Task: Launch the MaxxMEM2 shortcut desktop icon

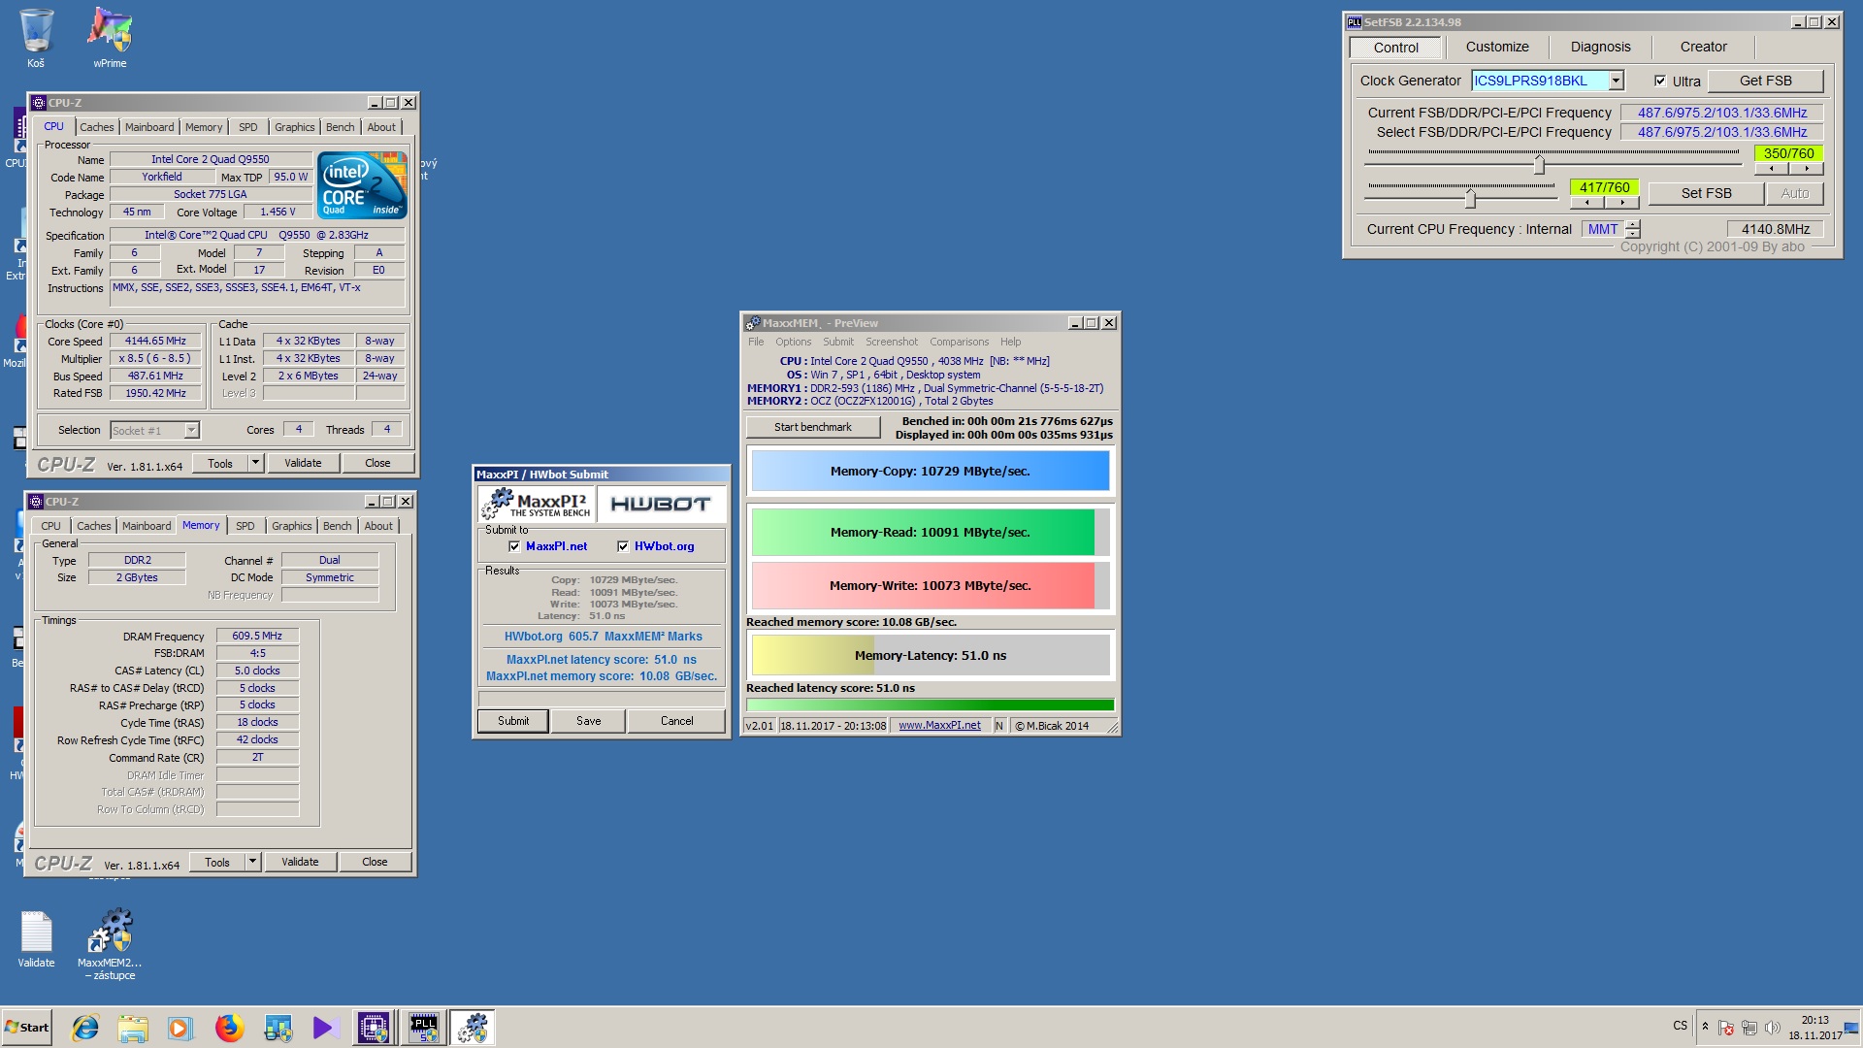Action: pos(110,943)
